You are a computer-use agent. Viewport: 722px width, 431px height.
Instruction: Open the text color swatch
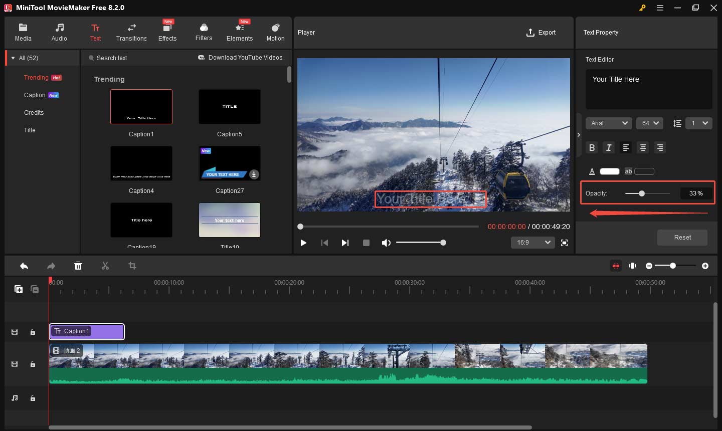[610, 171]
